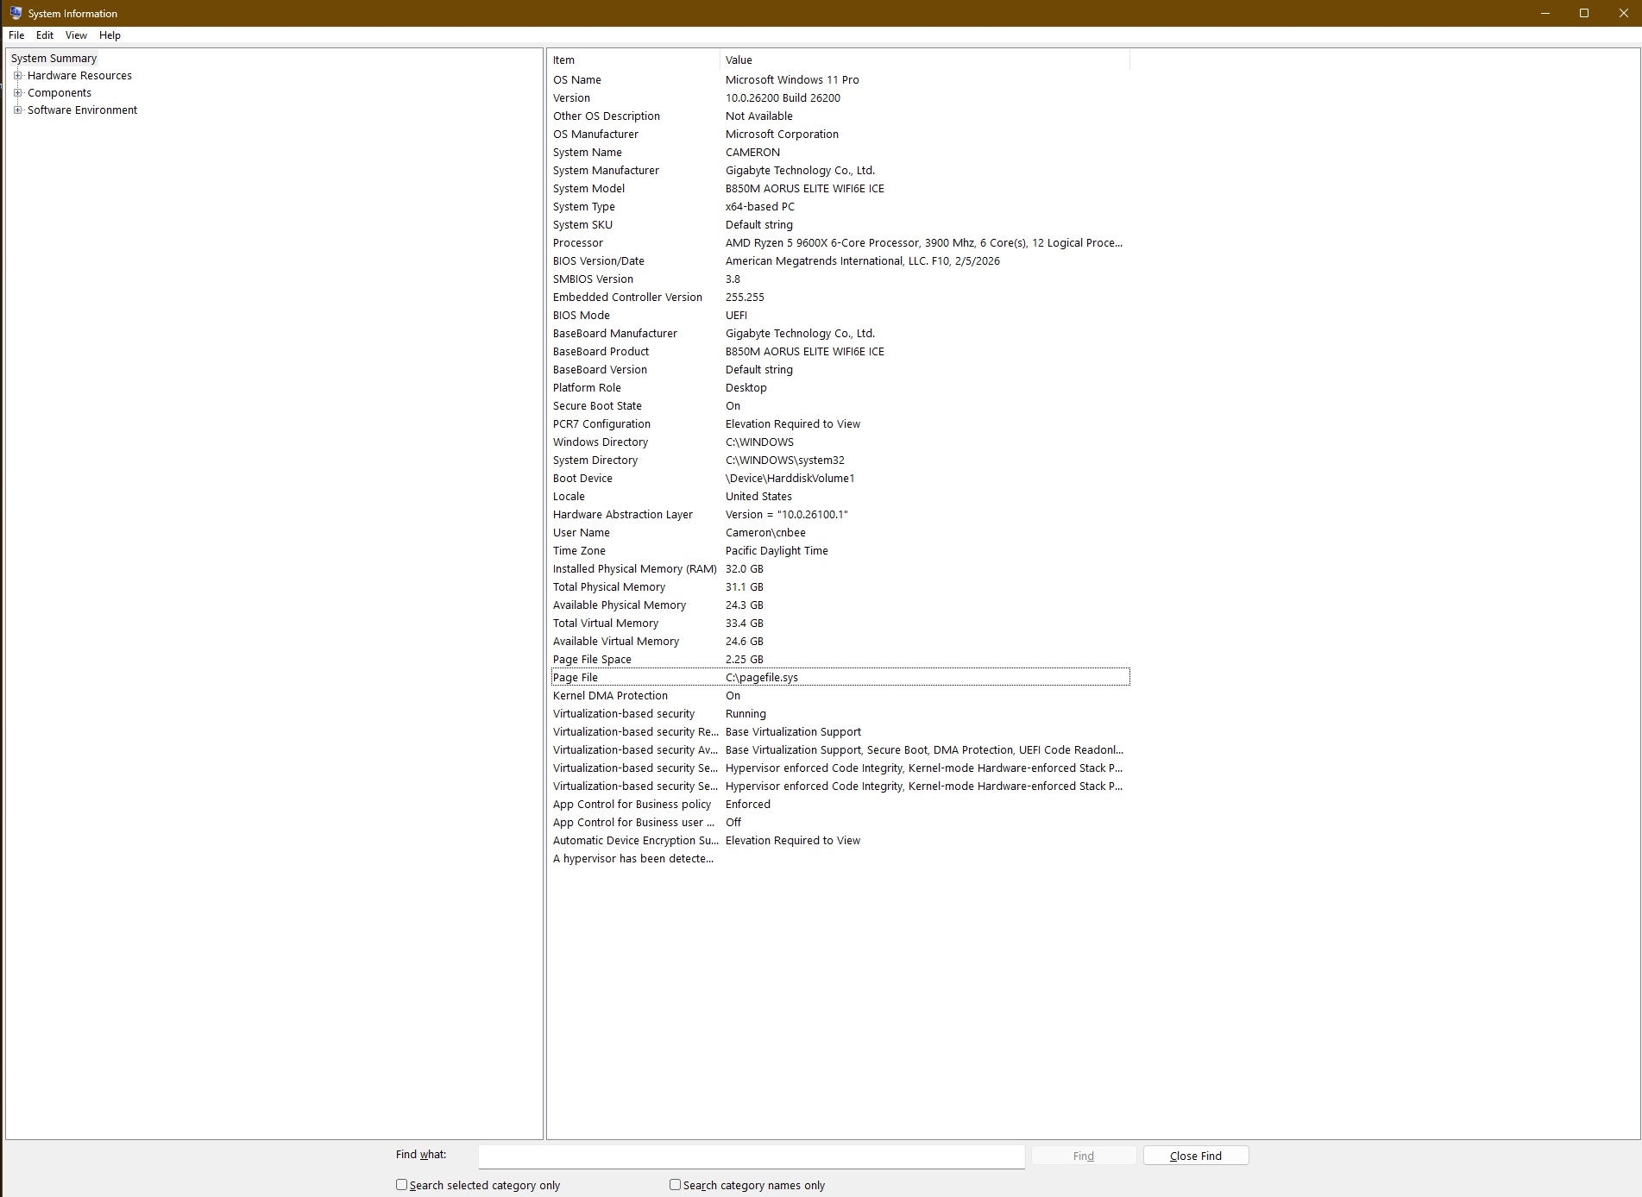Select the Kernel DMA Protection row
Viewport: 1642px width, 1197px height.
tap(840, 696)
